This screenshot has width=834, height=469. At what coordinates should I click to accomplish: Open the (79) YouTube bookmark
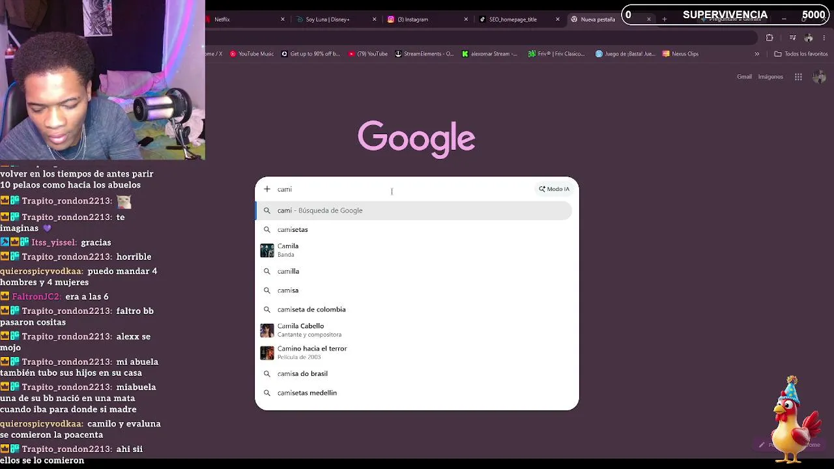pyautogui.click(x=367, y=54)
